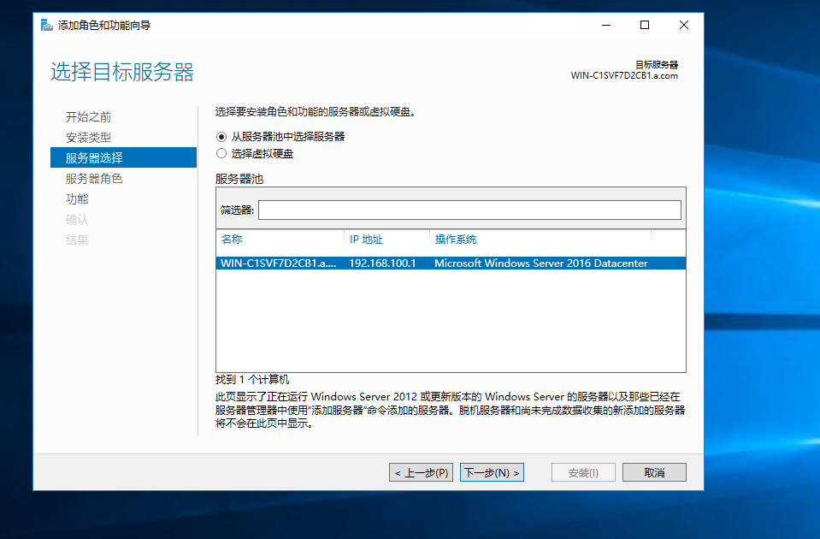Open the 服务器选择 step
Image resolution: width=820 pixels, height=539 pixels.
point(123,157)
